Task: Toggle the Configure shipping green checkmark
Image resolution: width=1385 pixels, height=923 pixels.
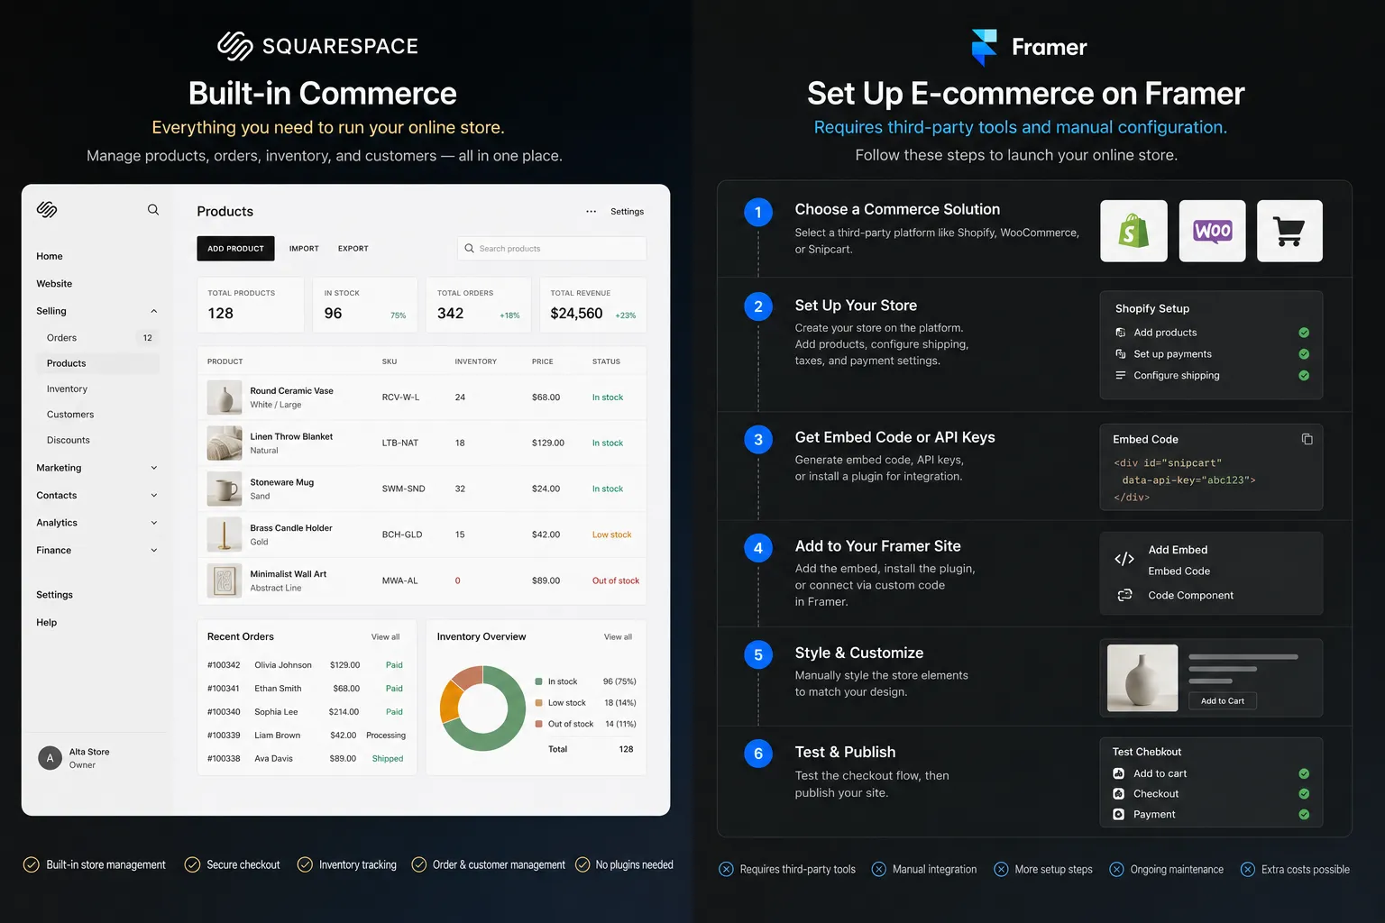Action: (1304, 375)
